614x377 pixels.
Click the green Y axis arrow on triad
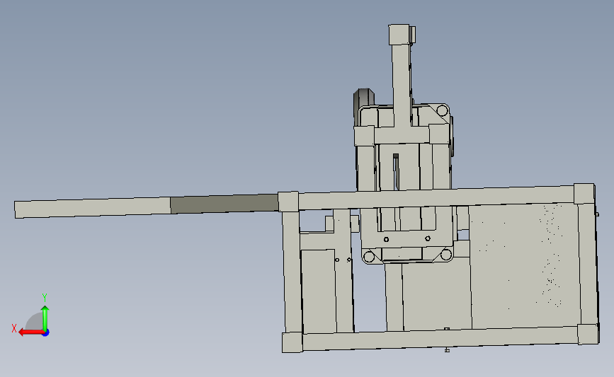click(45, 318)
